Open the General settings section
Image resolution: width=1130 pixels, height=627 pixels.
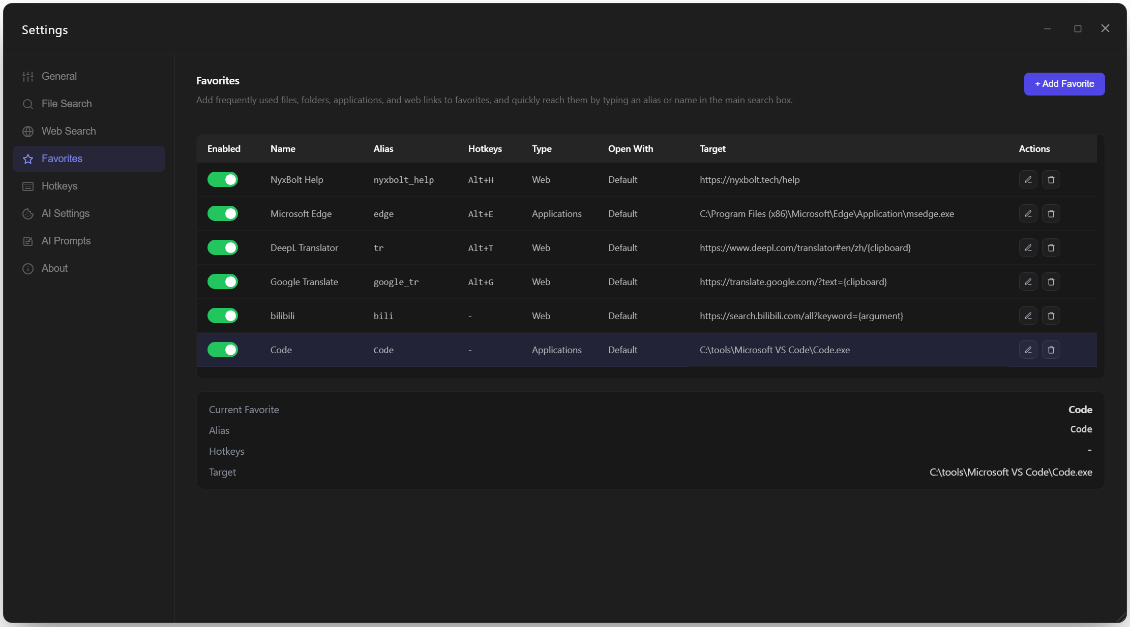[x=89, y=76]
